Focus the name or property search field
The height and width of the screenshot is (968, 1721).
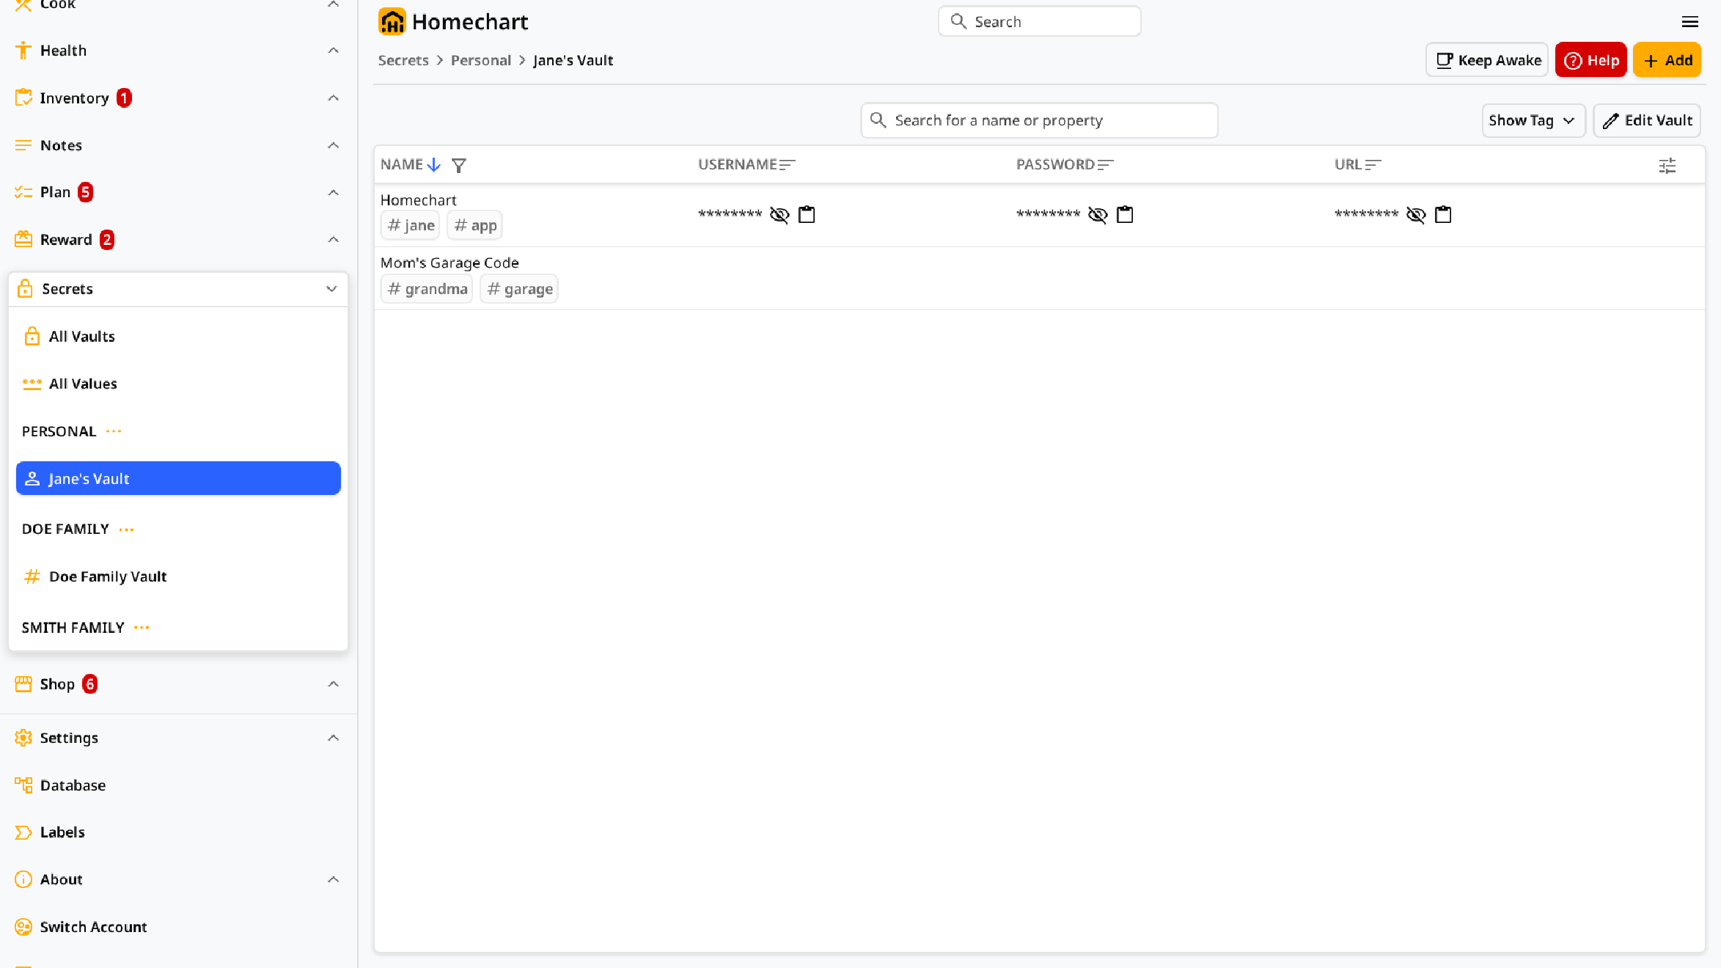1039,120
